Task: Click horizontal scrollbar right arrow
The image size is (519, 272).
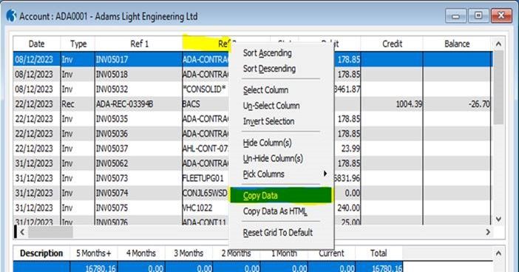Action: click(x=488, y=232)
